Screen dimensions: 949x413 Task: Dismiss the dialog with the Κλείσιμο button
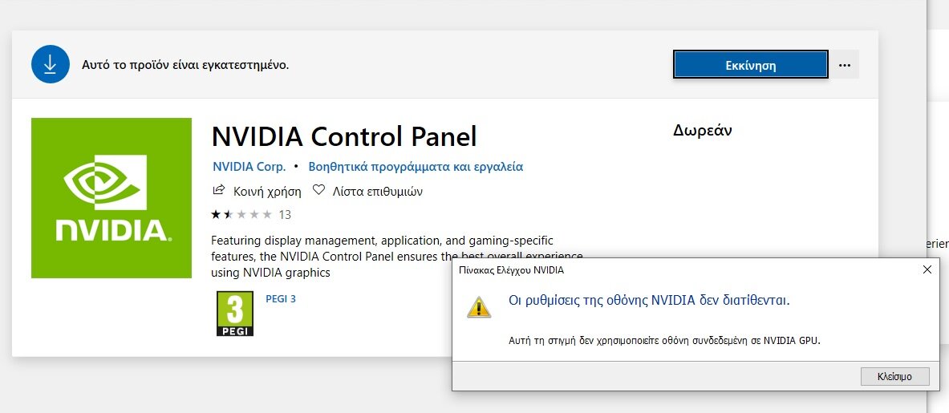[894, 376]
